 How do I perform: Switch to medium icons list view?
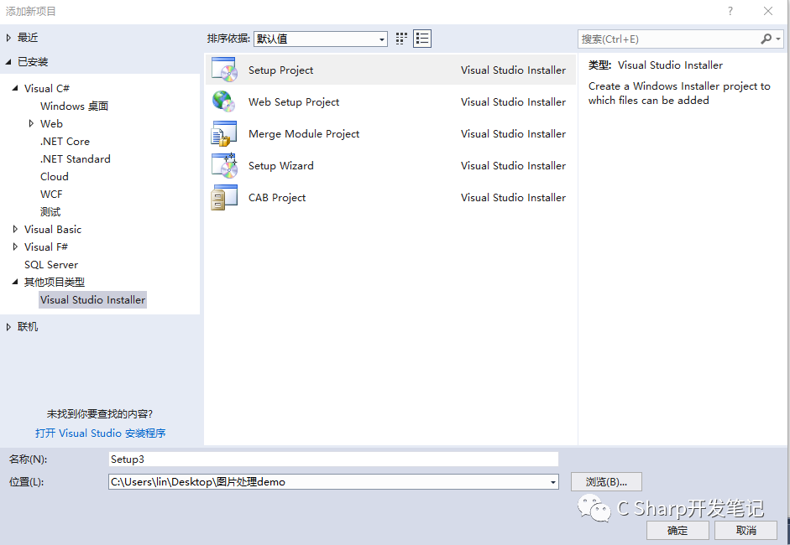[x=422, y=39]
